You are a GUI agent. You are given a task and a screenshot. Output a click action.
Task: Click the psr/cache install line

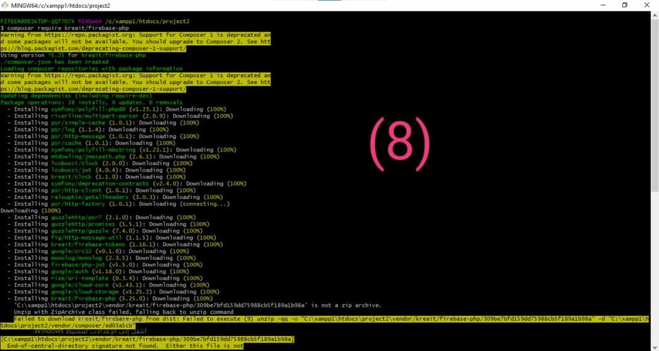91,143
